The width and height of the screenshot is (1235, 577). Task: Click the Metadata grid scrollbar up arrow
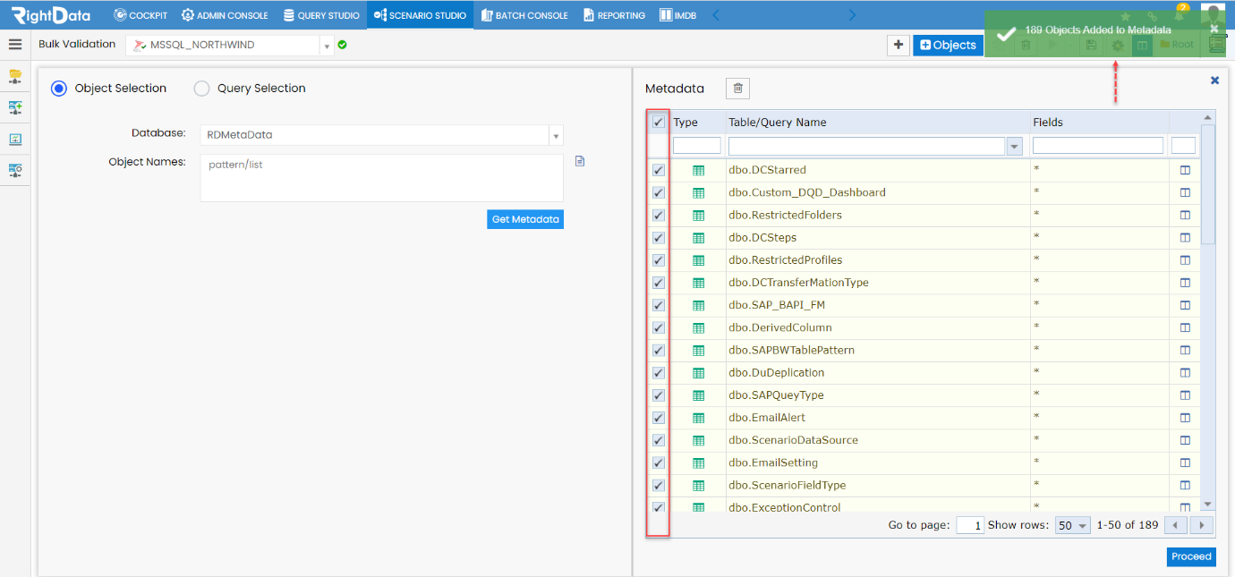1207,117
